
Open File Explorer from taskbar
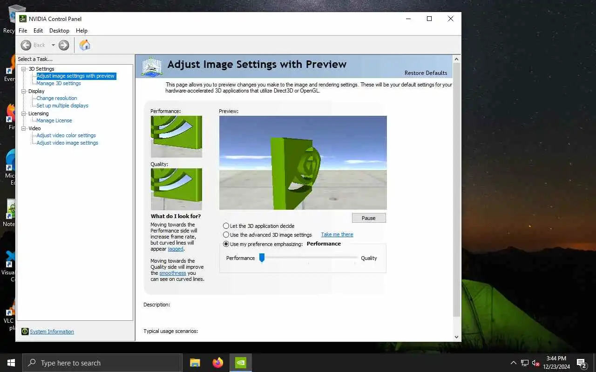(x=195, y=363)
